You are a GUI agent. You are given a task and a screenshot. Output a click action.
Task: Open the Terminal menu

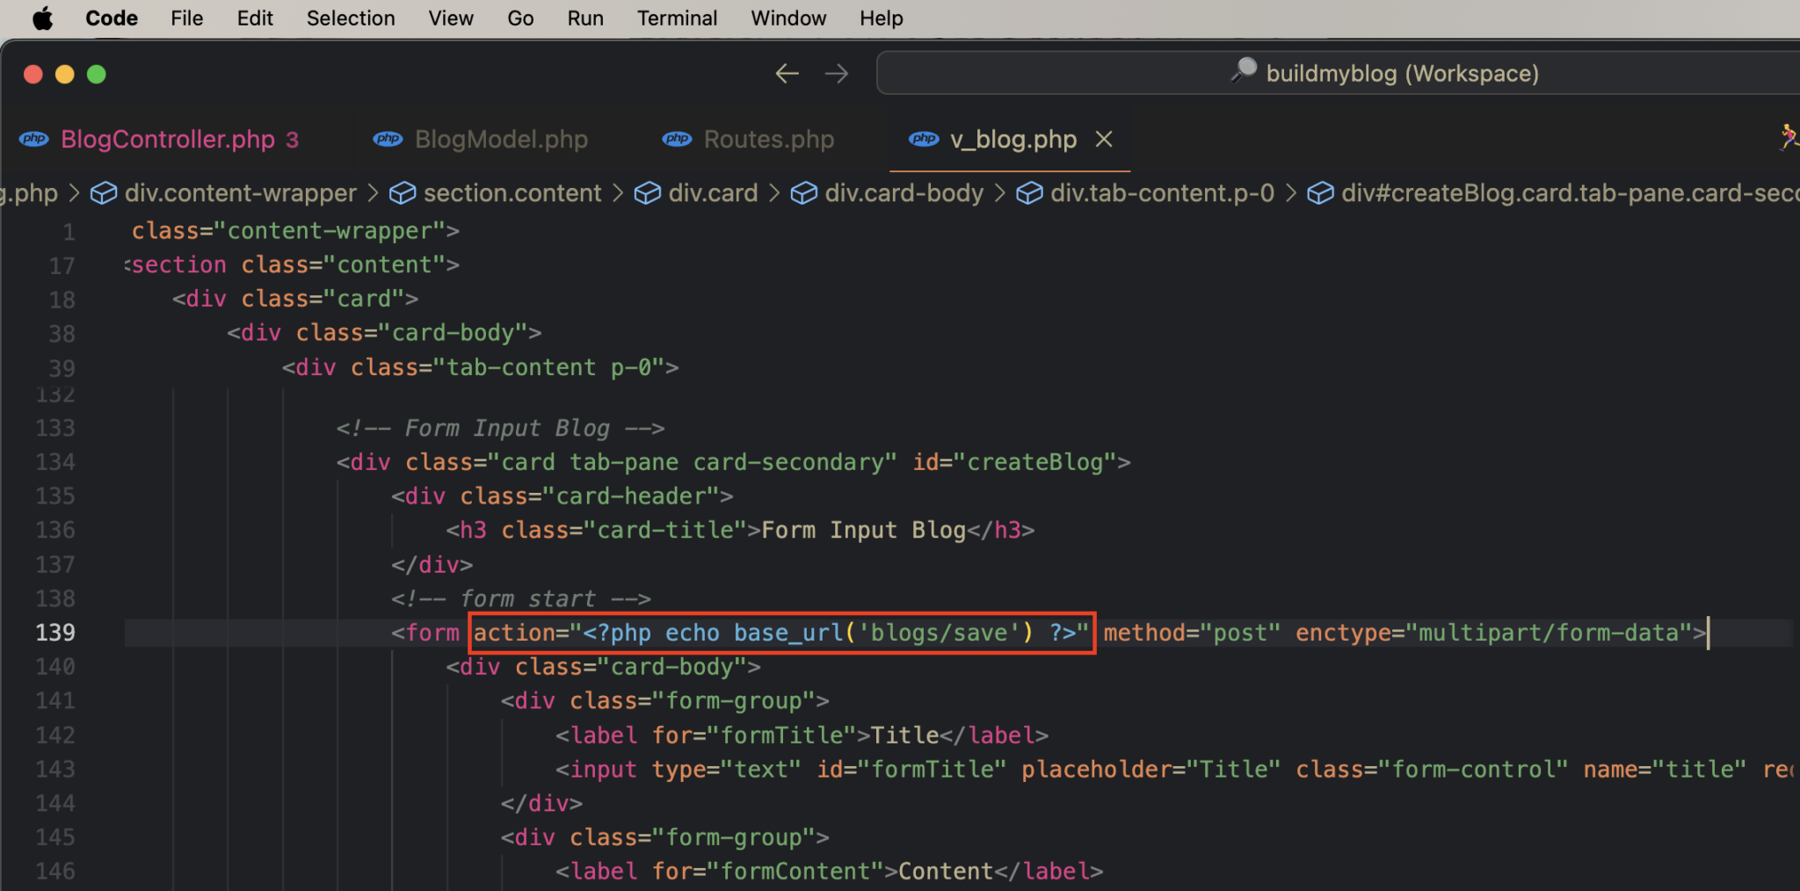pos(677,18)
